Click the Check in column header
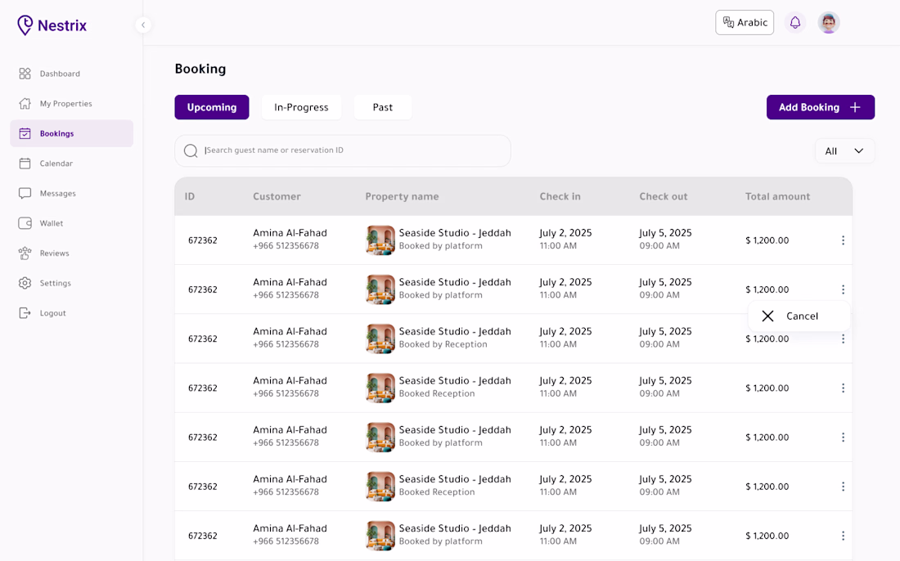Image resolution: width=900 pixels, height=561 pixels. (560, 196)
